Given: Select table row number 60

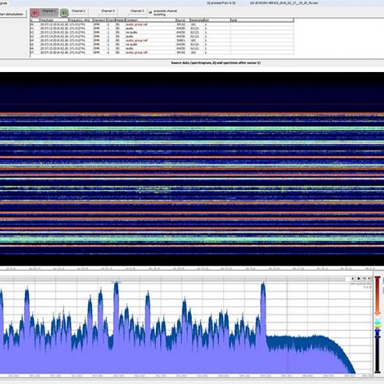Looking at the screenshot, I should point(162,24).
